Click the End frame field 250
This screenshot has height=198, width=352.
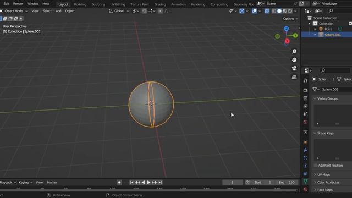point(287,182)
